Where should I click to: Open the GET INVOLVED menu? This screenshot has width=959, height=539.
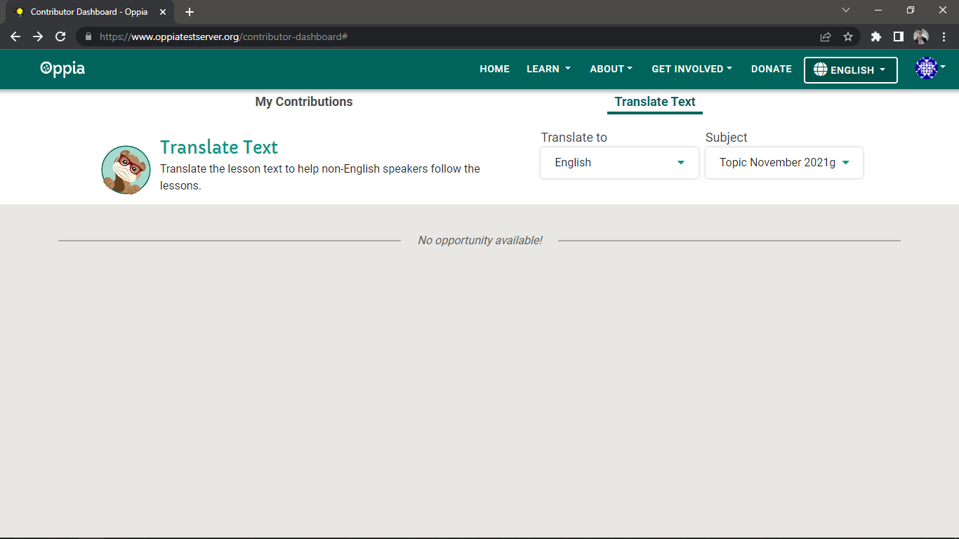click(x=692, y=69)
